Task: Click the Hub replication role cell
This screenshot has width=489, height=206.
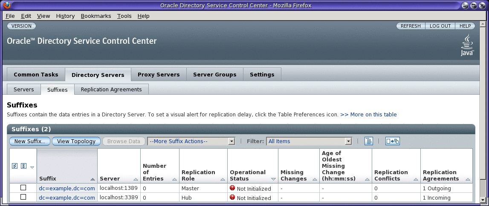Action: (x=203, y=198)
